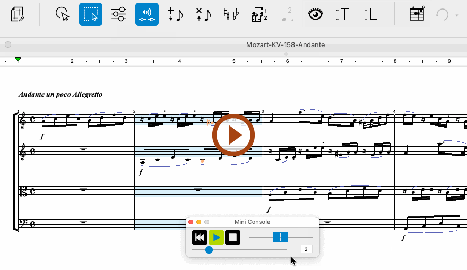Close the Mini Console window
This screenshot has height=270, width=467.
coord(191,222)
